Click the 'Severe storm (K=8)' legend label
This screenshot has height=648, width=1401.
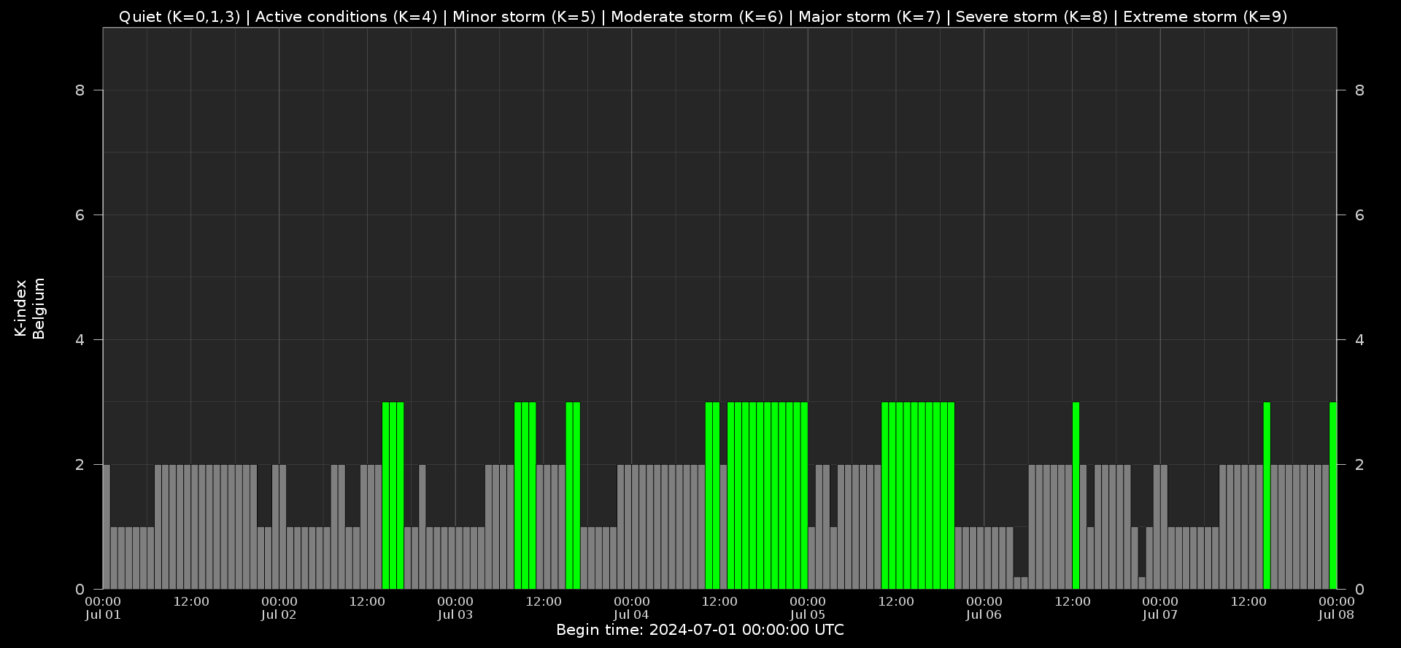(1031, 17)
